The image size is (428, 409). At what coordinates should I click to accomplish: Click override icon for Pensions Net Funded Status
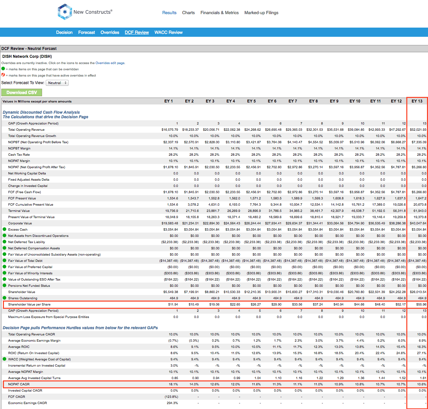[x=5, y=285]
